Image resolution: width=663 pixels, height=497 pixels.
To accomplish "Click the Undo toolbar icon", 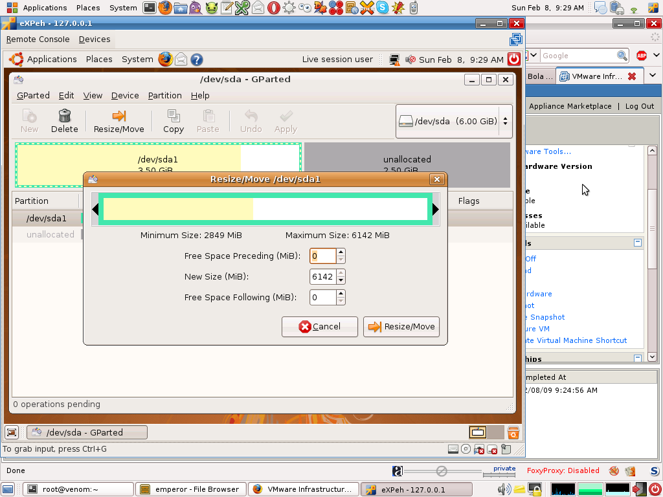I will [x=251, y=121].
